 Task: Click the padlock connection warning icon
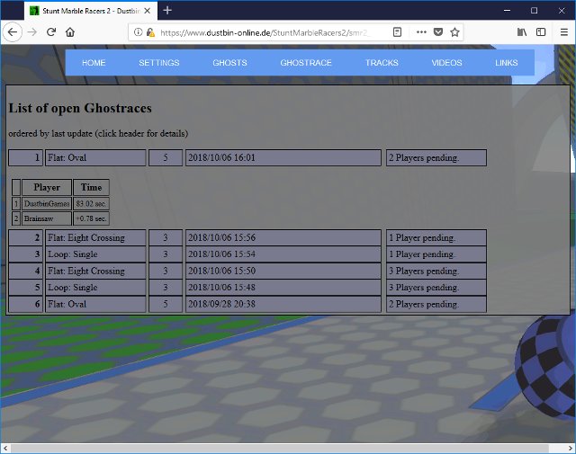150,32
